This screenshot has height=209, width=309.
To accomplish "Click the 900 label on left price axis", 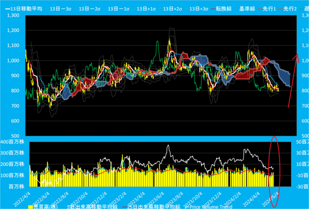I will point(15,76).
